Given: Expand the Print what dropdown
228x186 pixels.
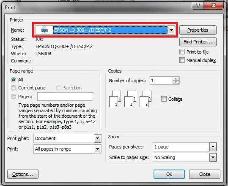Looking at the screenshot, I should [x=97, y=138].
